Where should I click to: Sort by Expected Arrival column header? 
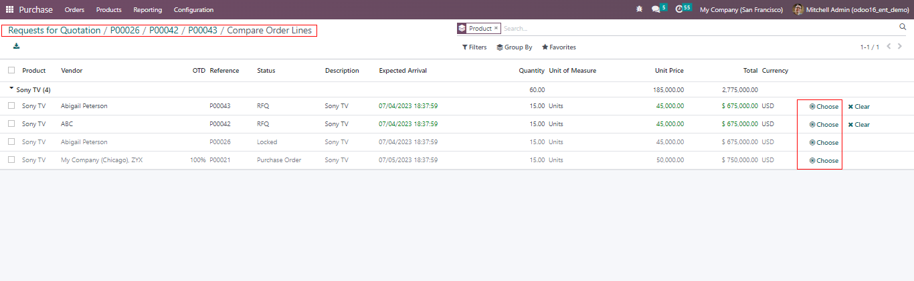[x=403, y=70]
